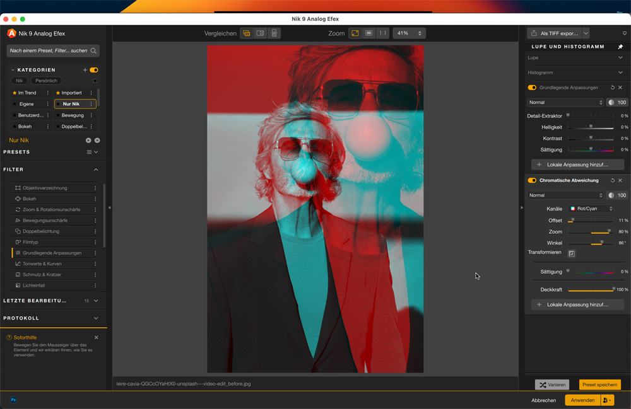
Task: Click the zoom-to-fit icon
Action: tap(355, 33)
